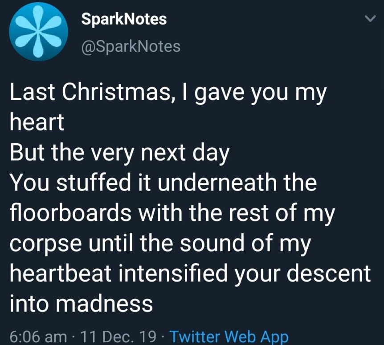Click the word corpse in the tweet
Viewport: 384px width, 345px height.
(x=46, y=245)
